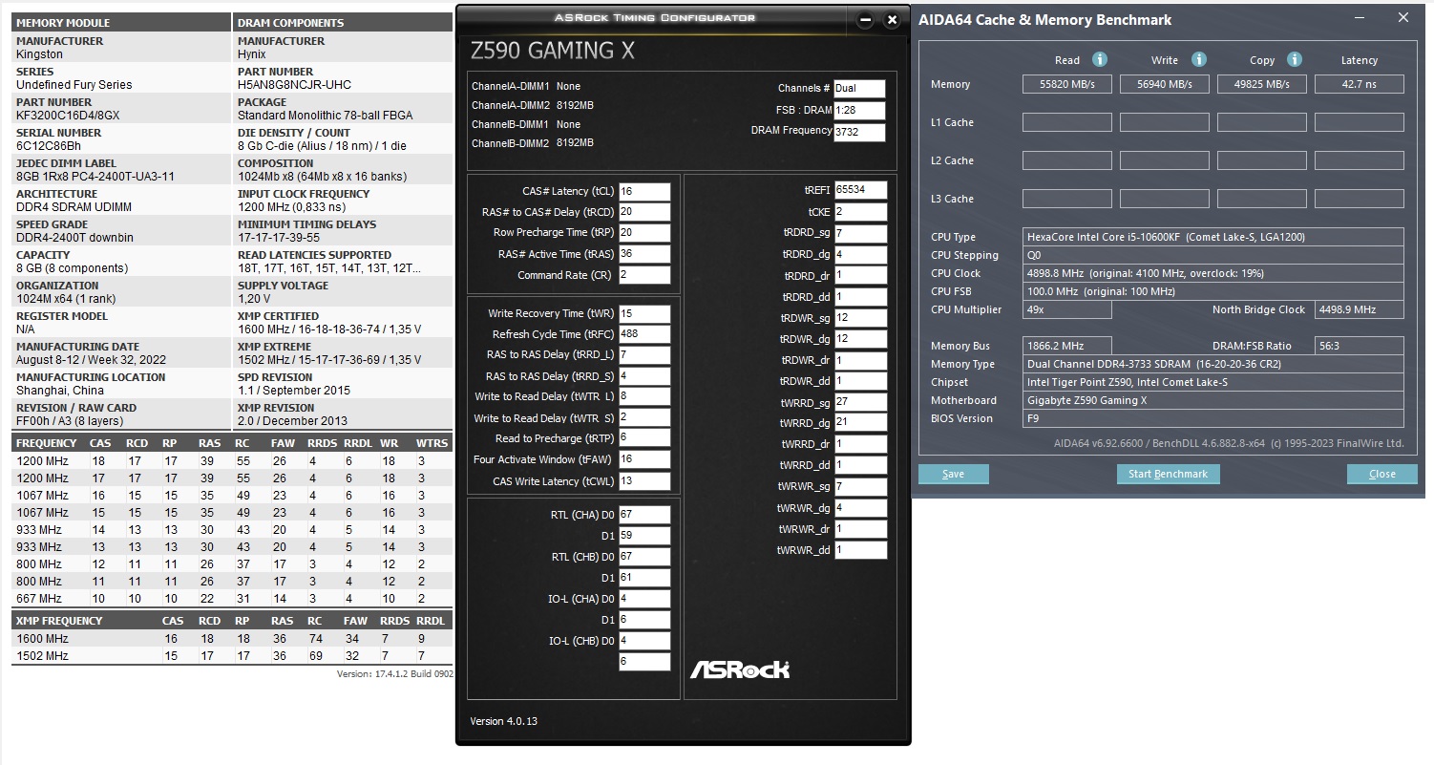Click the tWRRD_dg field showing 21

pyautogui.click(x=860, y=423)
